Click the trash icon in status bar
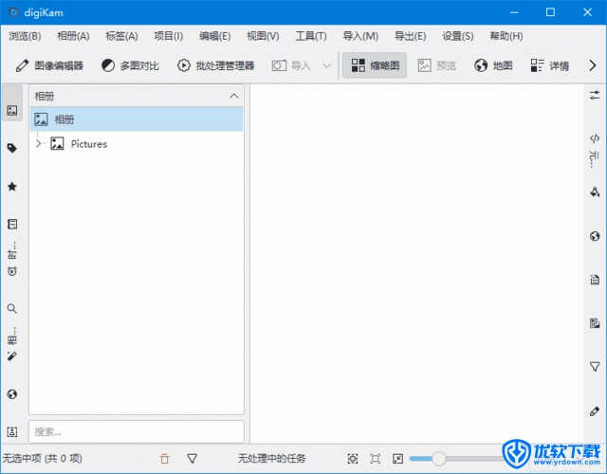Viewport: 607px width, 474px height. [x=164, y=459]
